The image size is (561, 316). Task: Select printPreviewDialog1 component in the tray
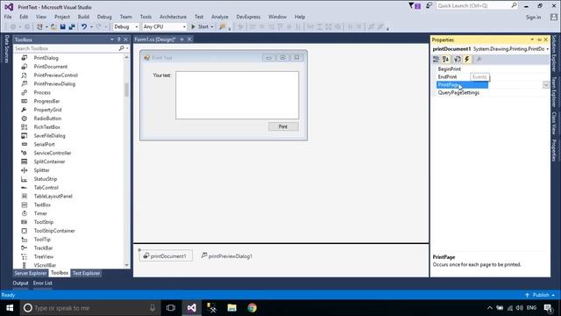click(227, 255)
